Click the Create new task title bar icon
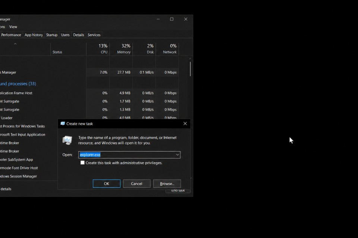 (63, 123)
